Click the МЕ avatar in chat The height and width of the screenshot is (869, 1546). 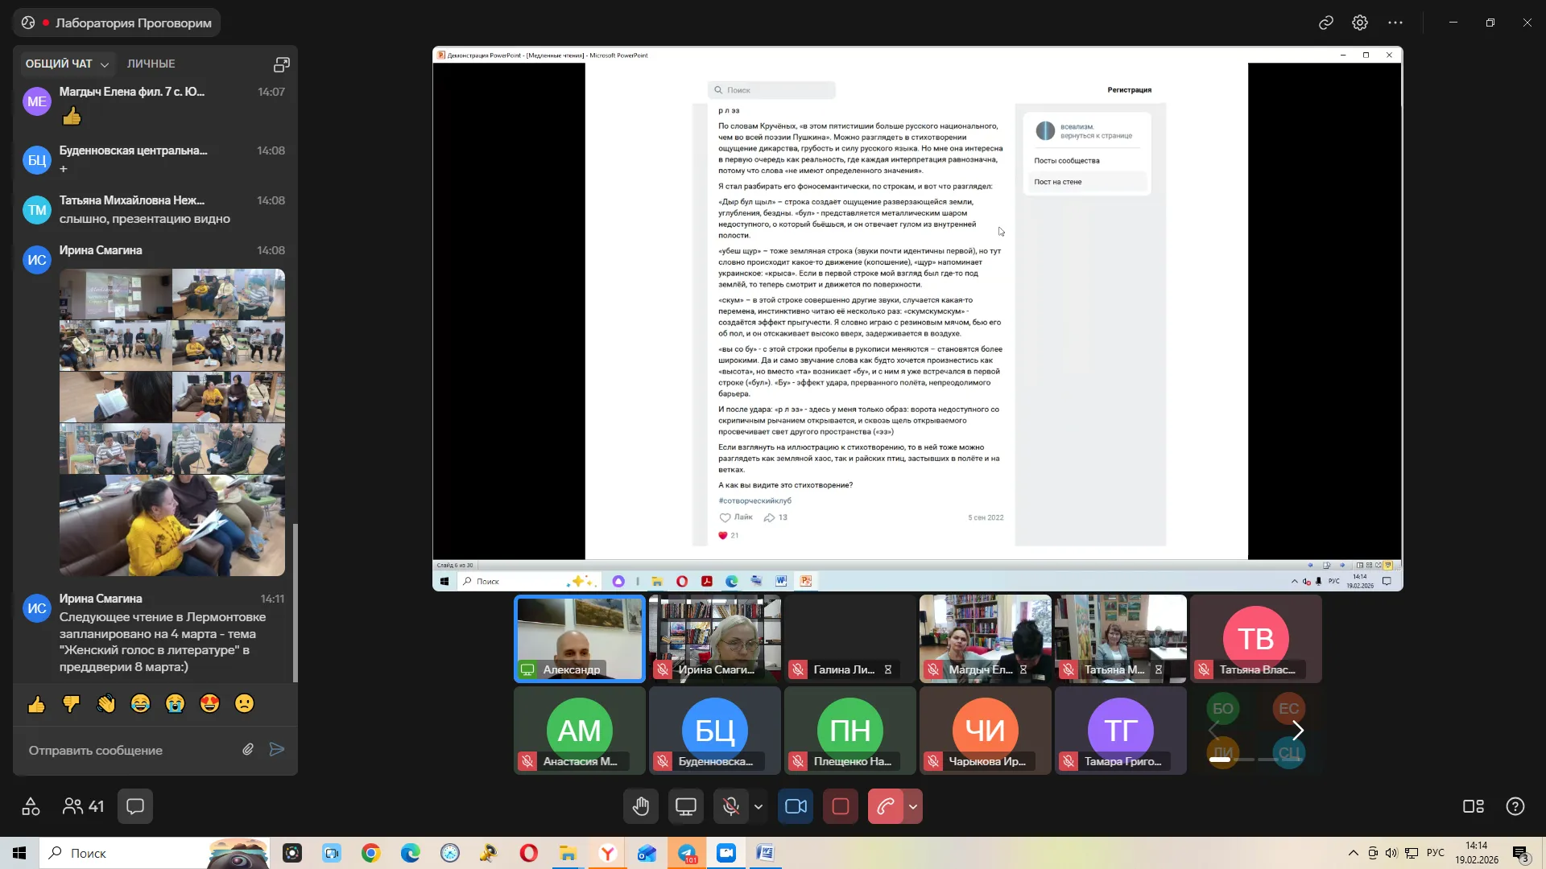pos(37,101)
